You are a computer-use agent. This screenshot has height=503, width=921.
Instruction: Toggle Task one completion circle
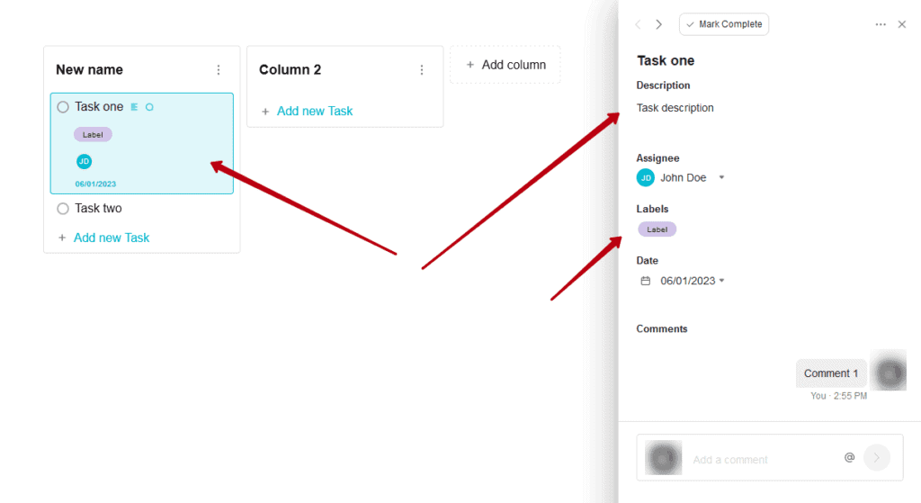click(x=63, y=107)
